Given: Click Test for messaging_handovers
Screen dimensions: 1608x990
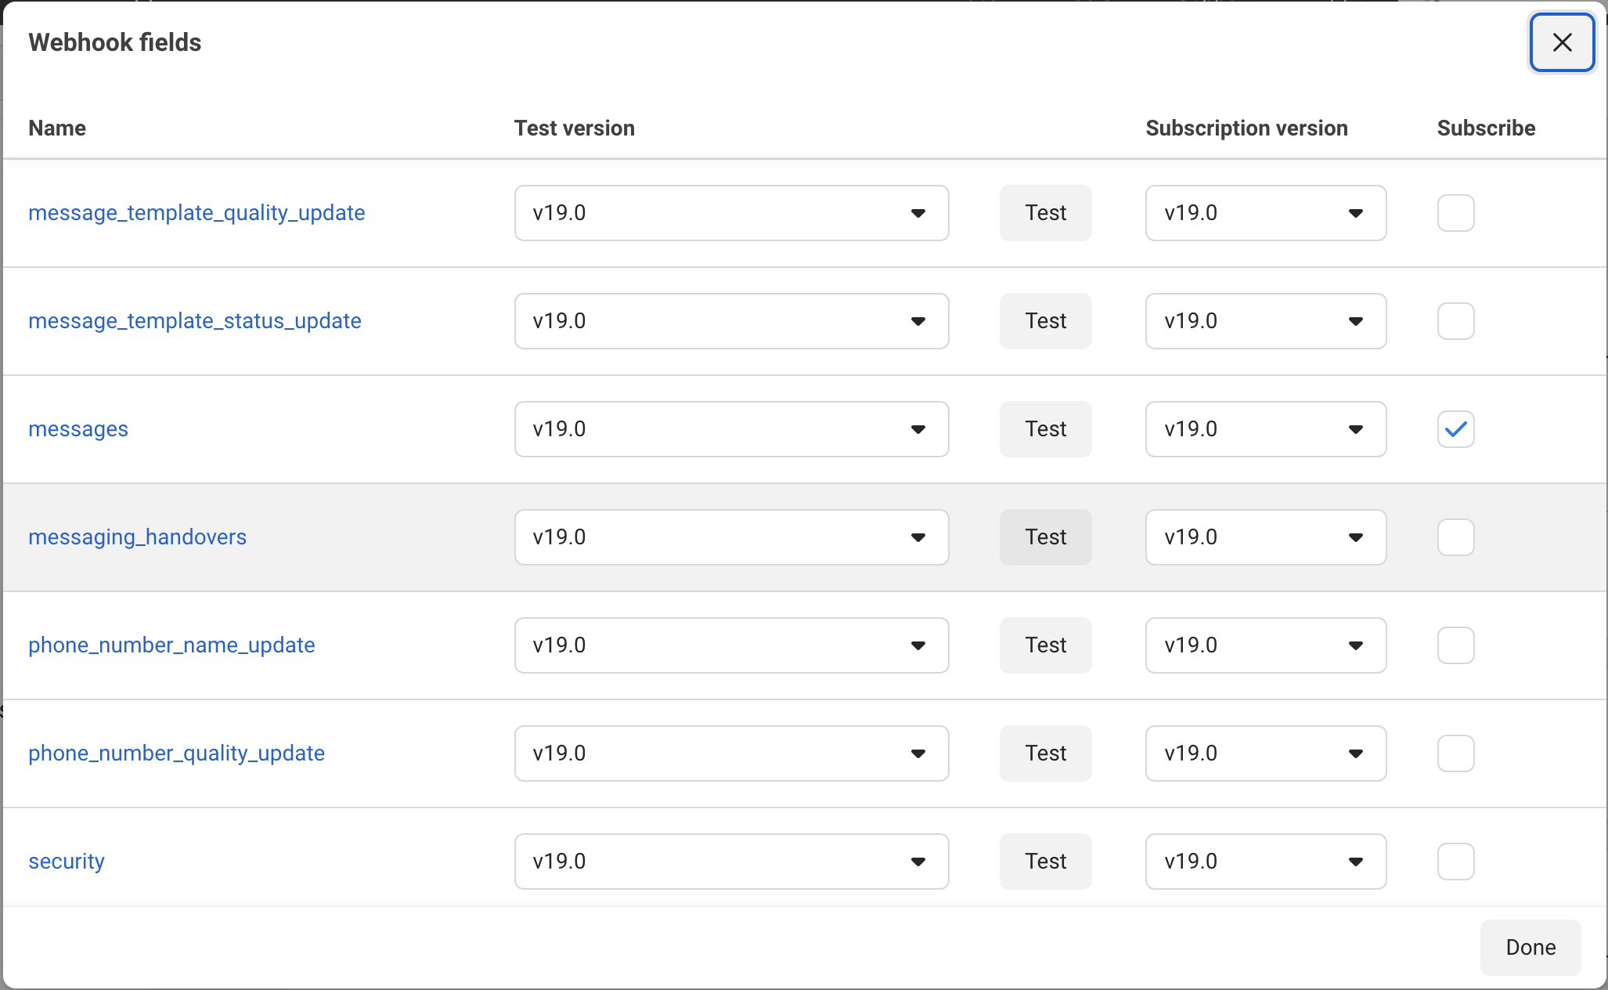Looking at the screenshot, I should (1046, 537).
